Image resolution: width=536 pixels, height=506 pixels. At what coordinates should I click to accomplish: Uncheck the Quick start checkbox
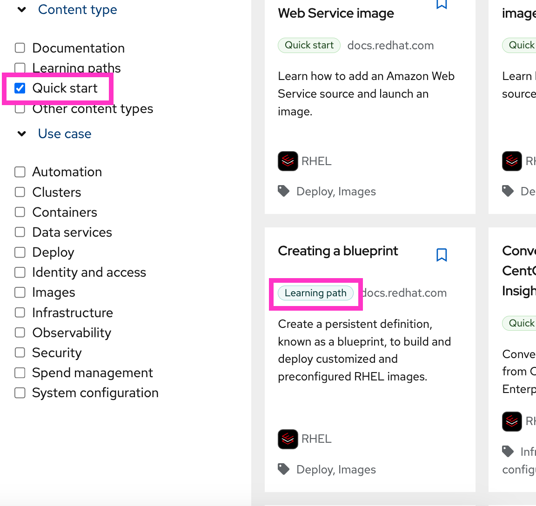pyautogui.click(x=20, y=88)
